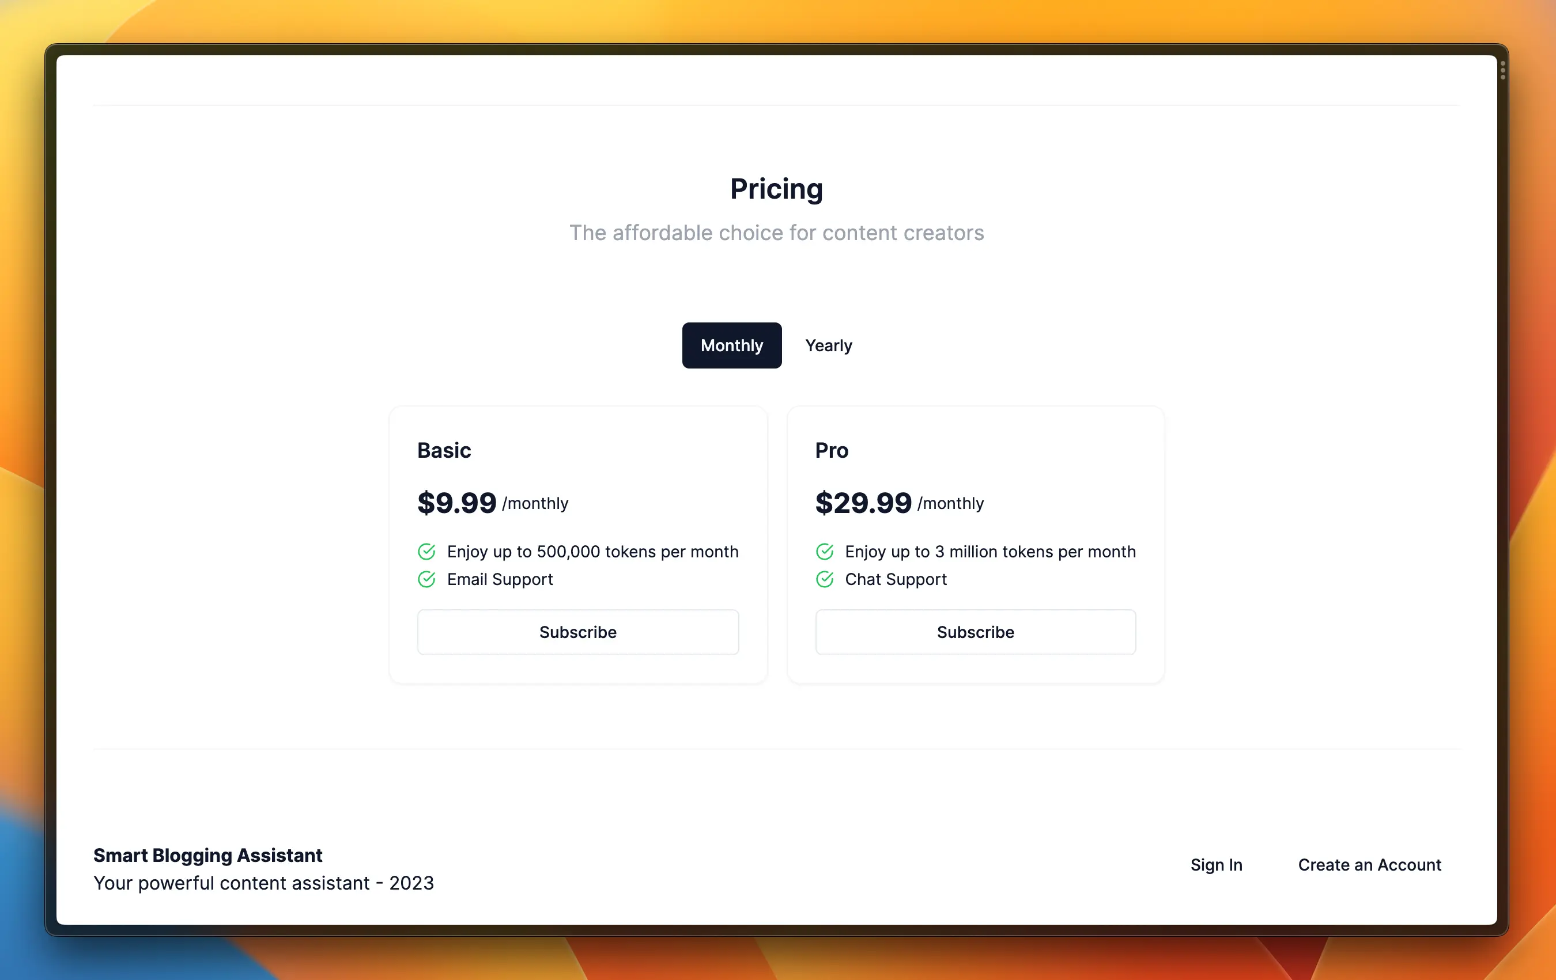Click the Create an Account link
The image size is (1556, 980).
click(1369, 864)
